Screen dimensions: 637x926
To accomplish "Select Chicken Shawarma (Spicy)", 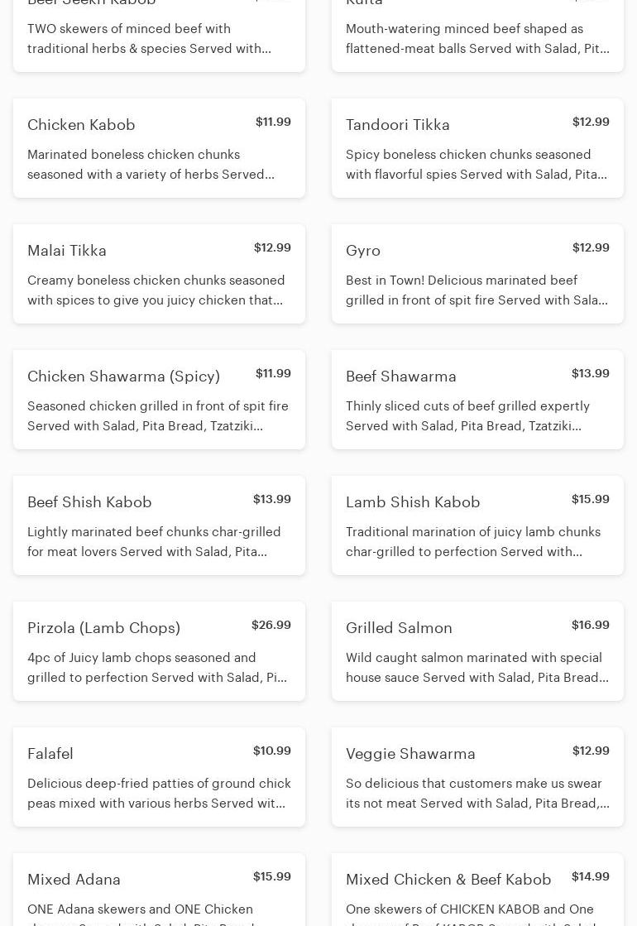I will [123, 377].
